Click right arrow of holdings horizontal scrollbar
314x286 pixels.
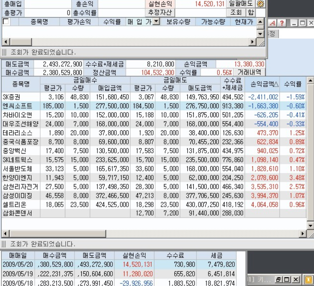(x=252, y=42)
